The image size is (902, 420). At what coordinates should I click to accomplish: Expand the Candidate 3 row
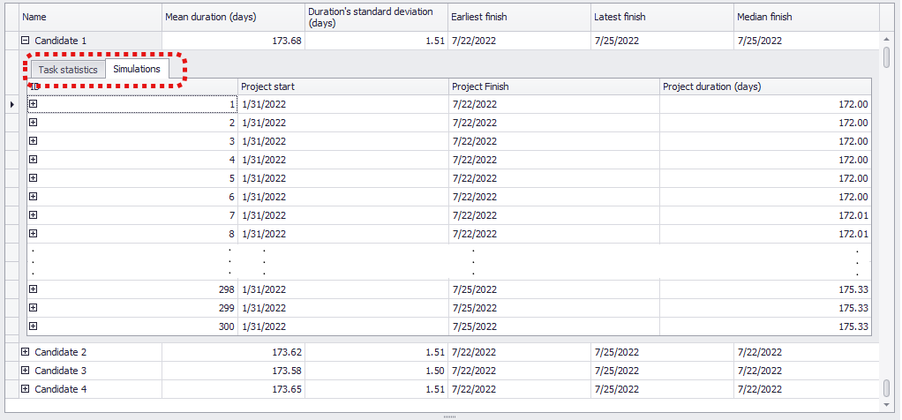[x=25, y=371]
